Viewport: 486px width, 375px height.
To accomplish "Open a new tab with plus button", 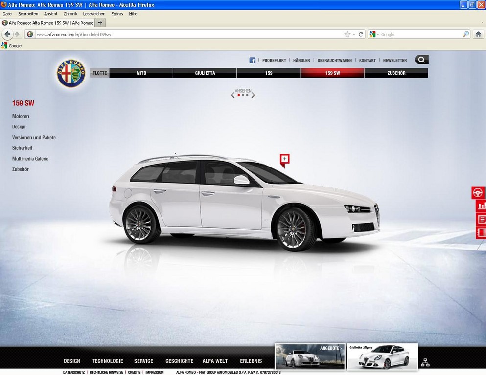I will coord(100,22).
